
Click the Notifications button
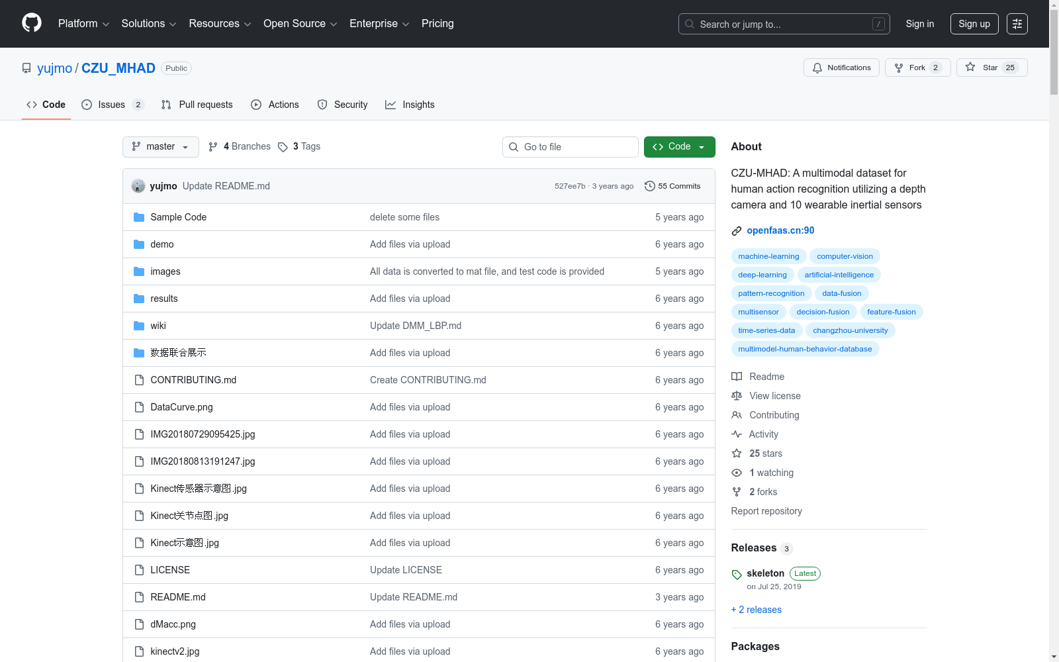pos(841,68)
